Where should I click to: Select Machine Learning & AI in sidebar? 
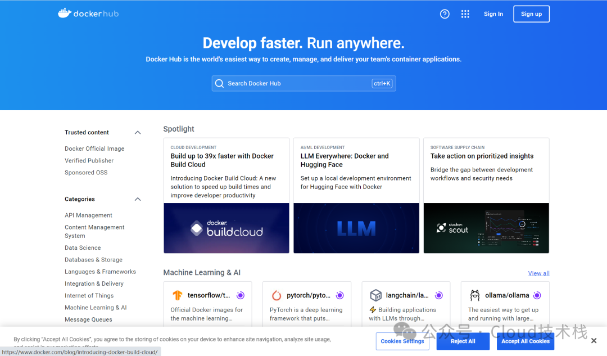[x=96, y=308]
